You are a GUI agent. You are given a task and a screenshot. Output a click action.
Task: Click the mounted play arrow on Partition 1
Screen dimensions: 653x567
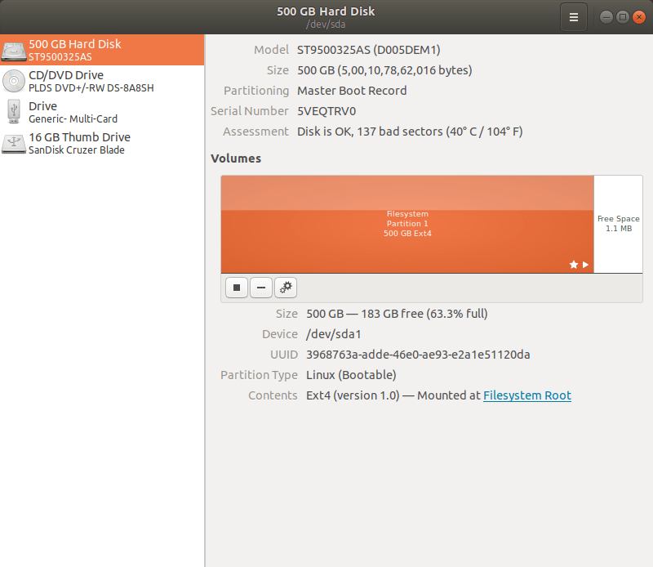(x=585, y=265)
